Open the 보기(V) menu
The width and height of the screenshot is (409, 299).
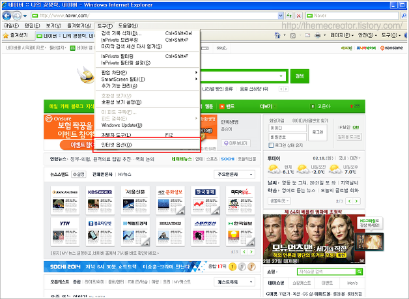(x=53, y=25)
